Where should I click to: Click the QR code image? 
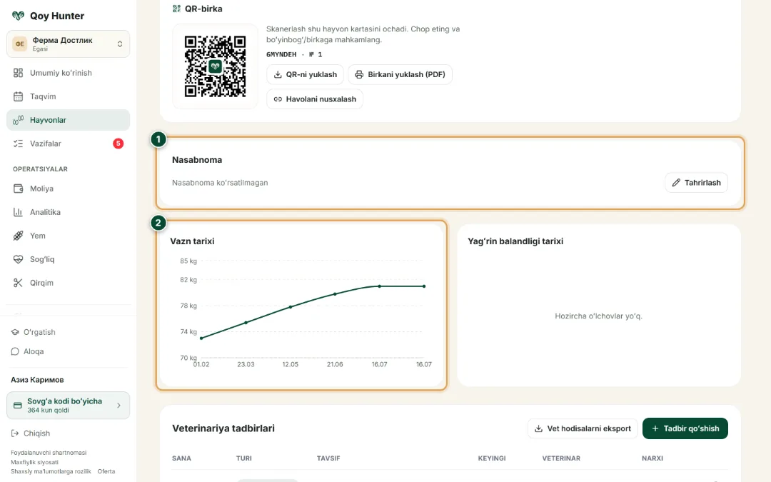216,66
